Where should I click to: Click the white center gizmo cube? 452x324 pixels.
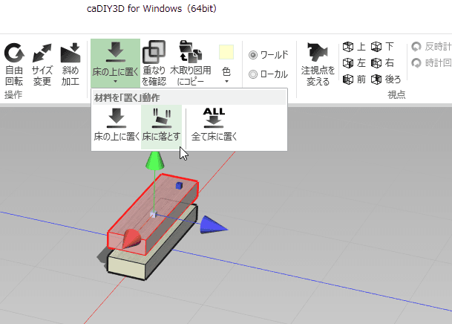[154, 215]
